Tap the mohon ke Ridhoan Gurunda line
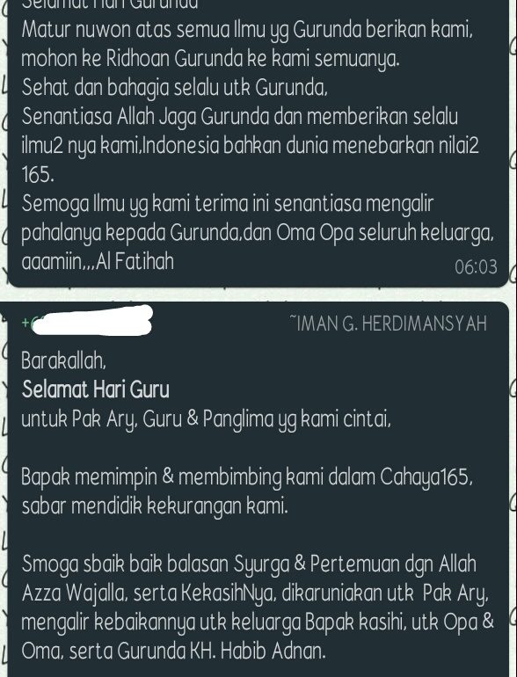Viewport: 517px width, 677px height. (210, 59)
